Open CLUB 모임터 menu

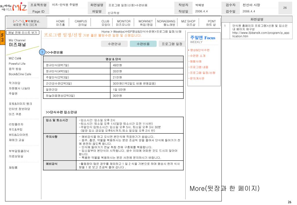pos(106,23)
